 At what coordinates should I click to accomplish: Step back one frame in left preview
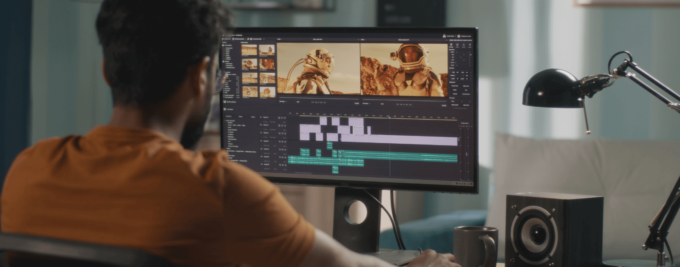316,102
